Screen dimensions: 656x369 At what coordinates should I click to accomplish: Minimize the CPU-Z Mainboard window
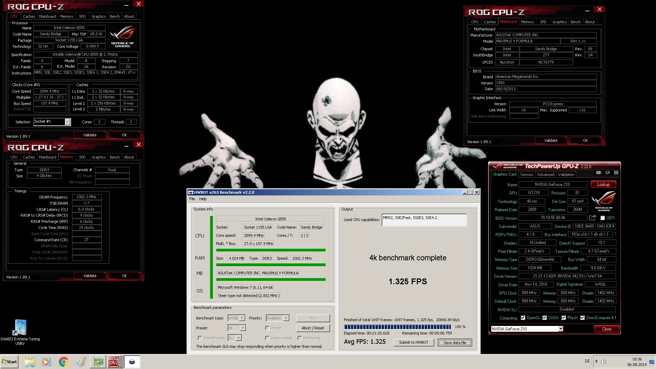(x=587, y=10)
